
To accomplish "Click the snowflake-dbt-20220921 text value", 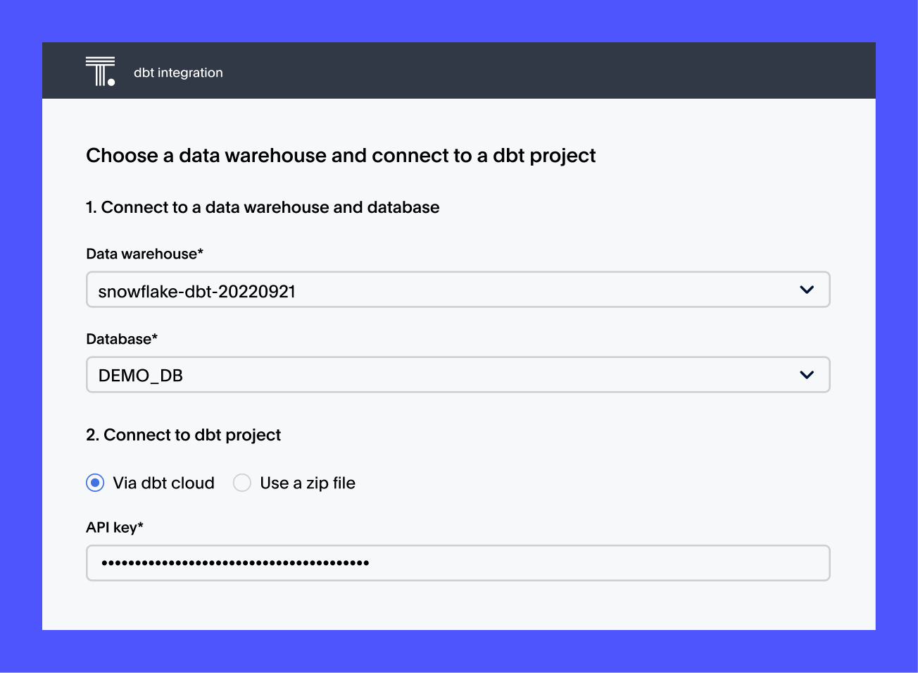I will (196, 290).
